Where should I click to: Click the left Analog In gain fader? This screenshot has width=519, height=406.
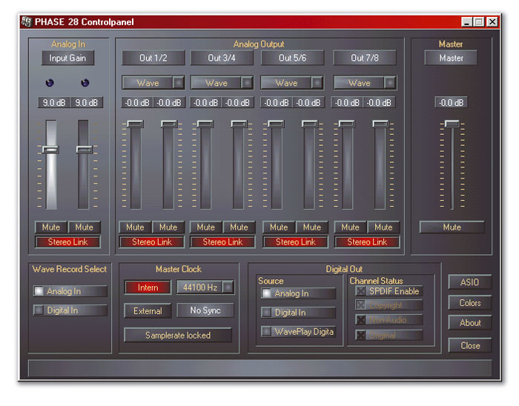(51, 150)
